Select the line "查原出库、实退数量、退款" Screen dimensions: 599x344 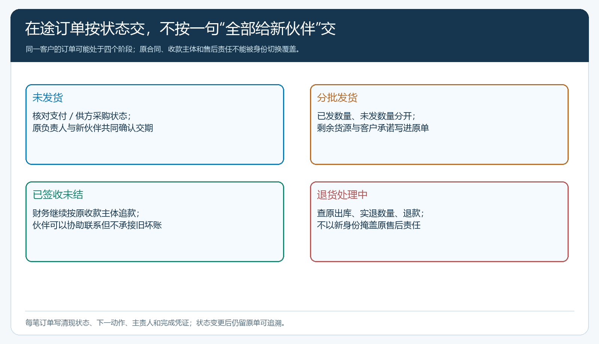point(369,214)
